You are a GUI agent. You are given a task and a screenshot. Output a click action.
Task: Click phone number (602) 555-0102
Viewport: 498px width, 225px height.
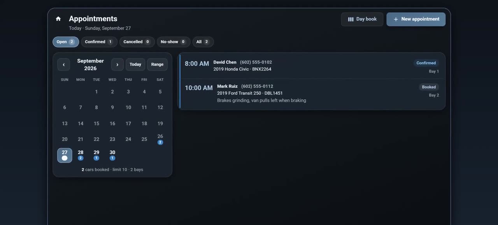click(x=256, y=62)
